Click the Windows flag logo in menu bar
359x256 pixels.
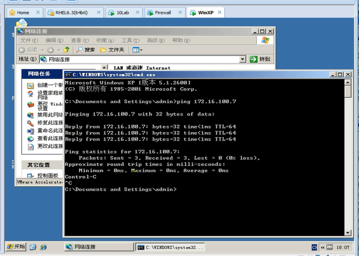[x=265, y=40]
